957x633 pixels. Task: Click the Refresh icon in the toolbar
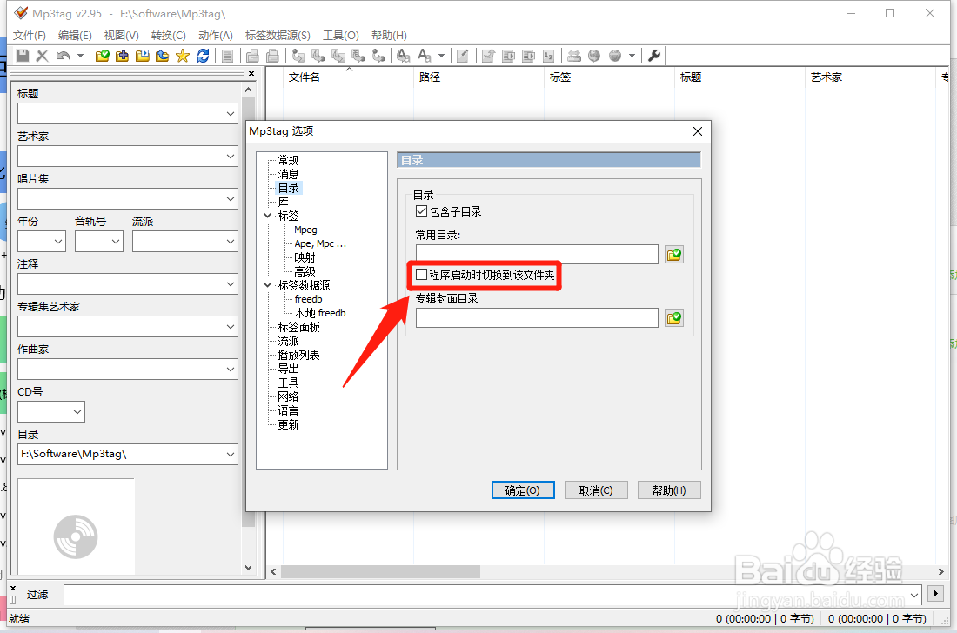pyautogui.click(x=204, y=55)
